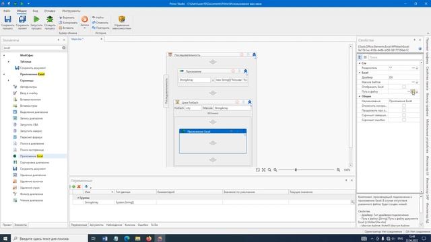Select Вставка колонок element

click(30, 99)
